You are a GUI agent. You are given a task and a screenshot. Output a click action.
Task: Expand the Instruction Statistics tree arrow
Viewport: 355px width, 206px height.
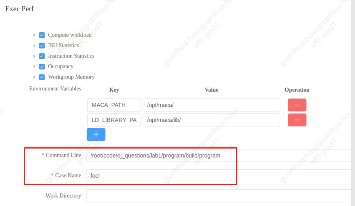(x=34, y=56)
